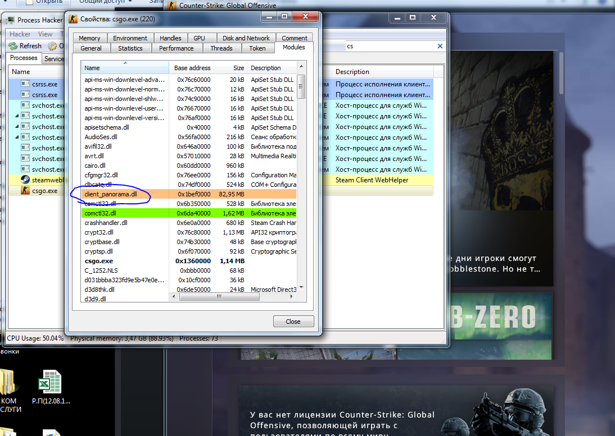Switch to the Threads tab

click(x=221, y=48)
